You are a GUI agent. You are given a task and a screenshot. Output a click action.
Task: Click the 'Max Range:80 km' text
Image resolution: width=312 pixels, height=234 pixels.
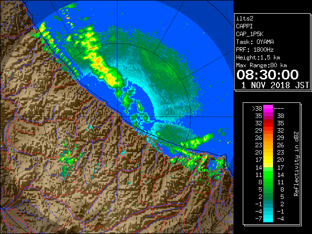coord(261,65)
